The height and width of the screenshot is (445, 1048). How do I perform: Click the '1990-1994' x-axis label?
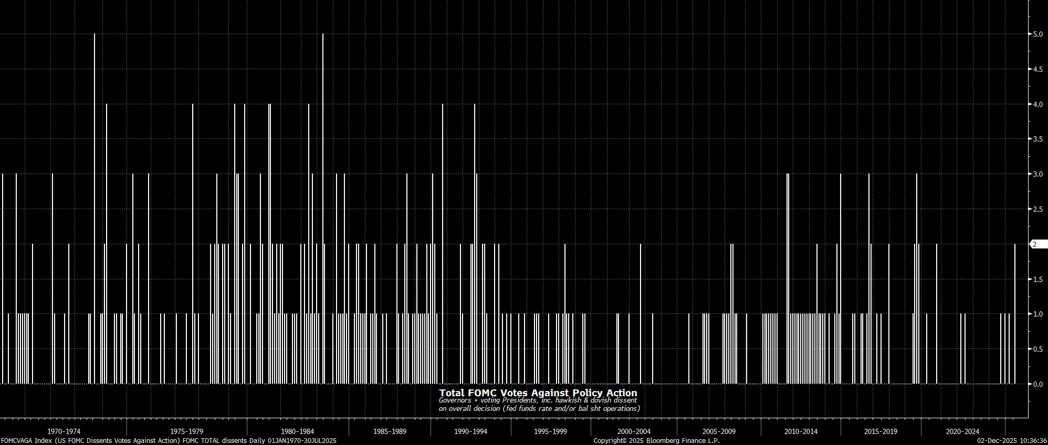click(470, 432)
